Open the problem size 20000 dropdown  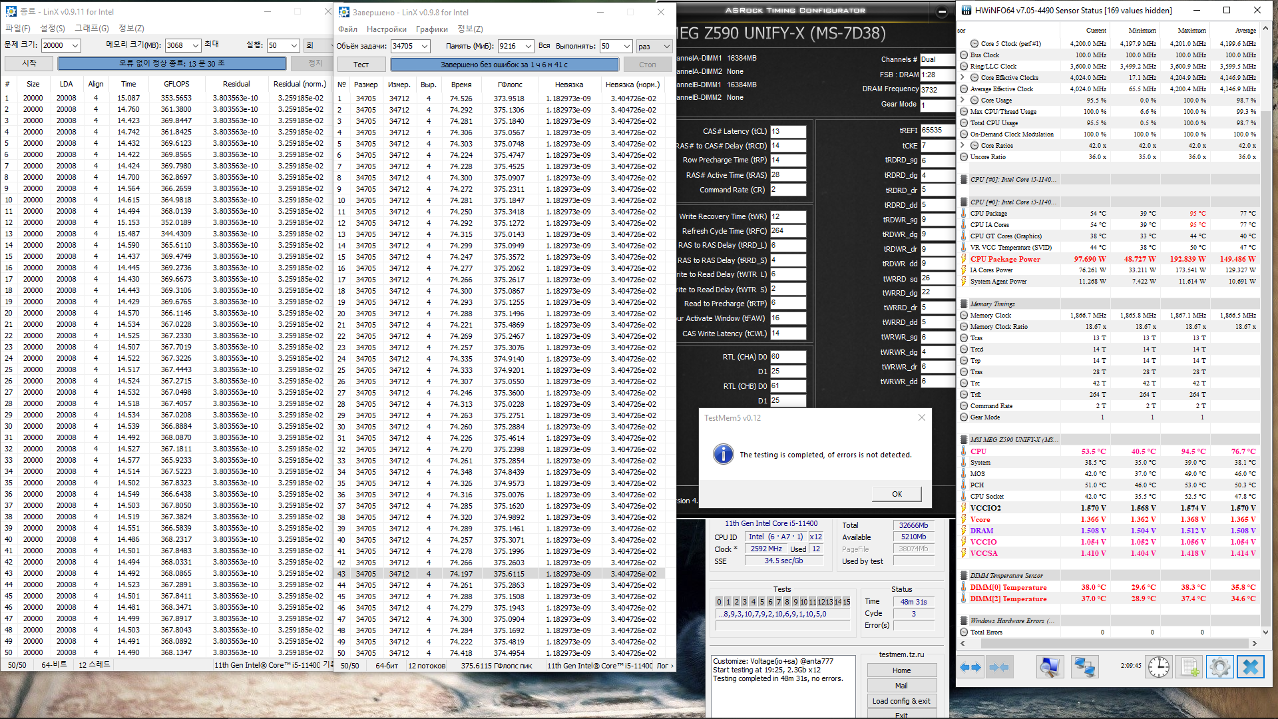pos(75,45)
